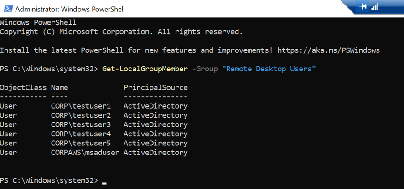Click ActiveDirectory value in testuser1 row
Screen dimensions: 404x189
(155, 106)
